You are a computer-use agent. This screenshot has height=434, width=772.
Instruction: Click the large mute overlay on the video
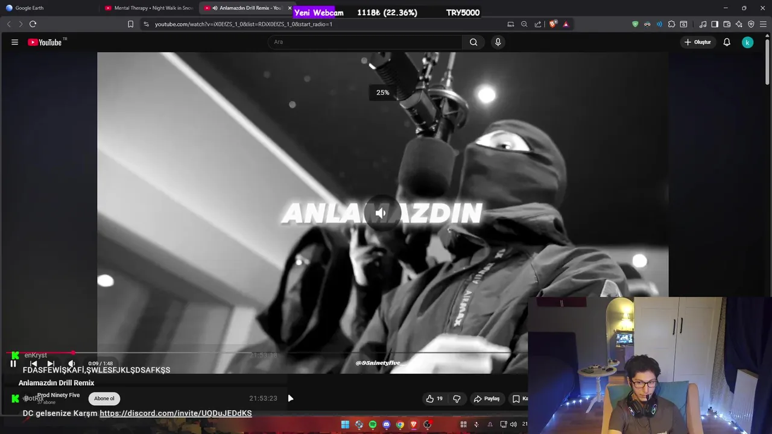(x=381, y=213)
